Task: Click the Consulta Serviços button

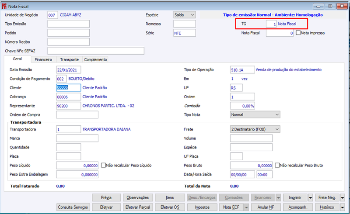Action: coord(73,207)
